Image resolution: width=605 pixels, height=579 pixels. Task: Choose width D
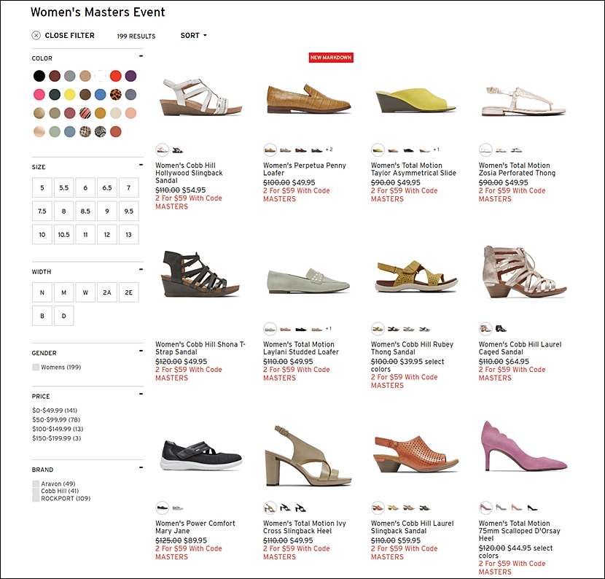[x=63, y=316]
